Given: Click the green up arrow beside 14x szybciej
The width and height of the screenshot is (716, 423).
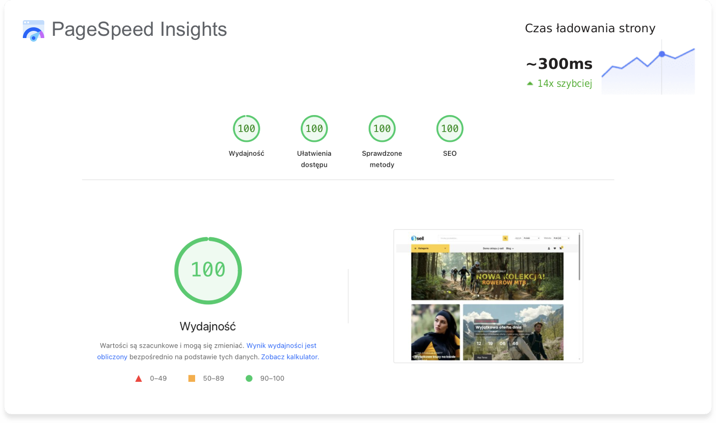Looking at the screenshot, I should point(530,83).
